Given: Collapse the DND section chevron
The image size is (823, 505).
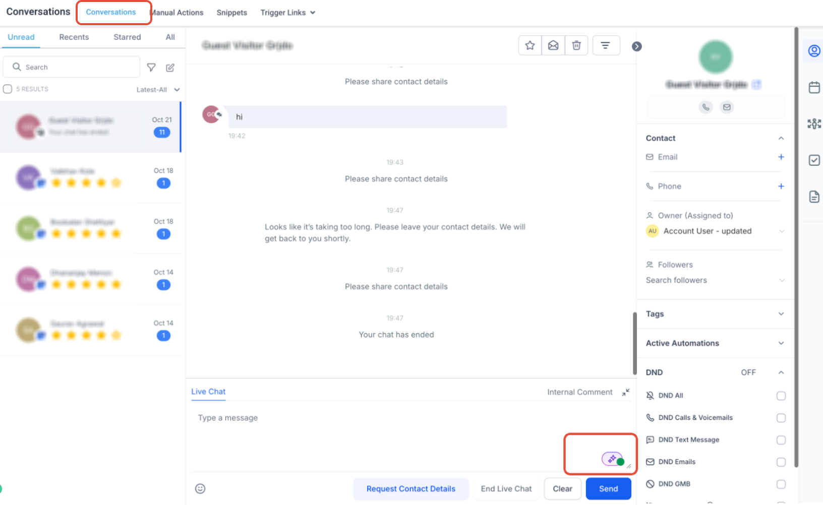Looking at the screenshot, I should [x=781, y=372].
